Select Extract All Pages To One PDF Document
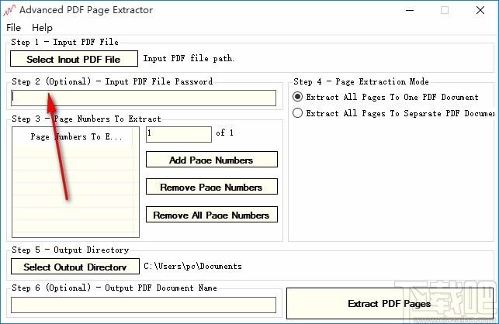This screenshot has width=499, height=324. pos(386,97)
